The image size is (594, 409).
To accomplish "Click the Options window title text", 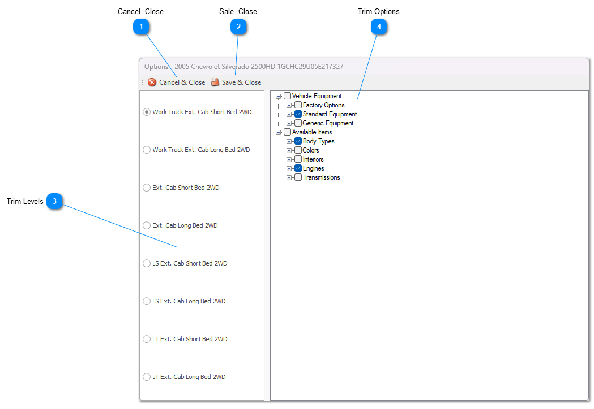I will click(x=243, y=67).
